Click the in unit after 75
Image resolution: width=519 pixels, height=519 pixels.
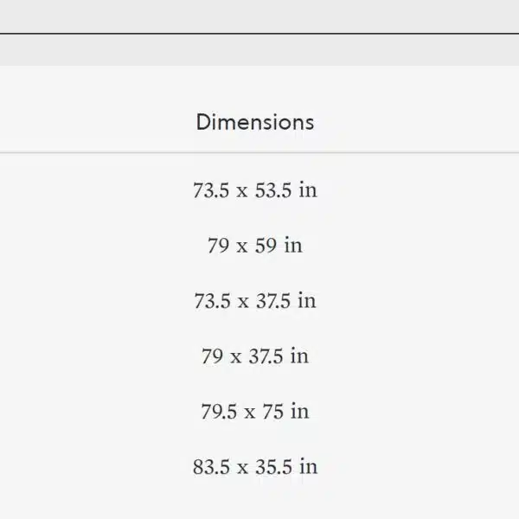click(299, 411)
